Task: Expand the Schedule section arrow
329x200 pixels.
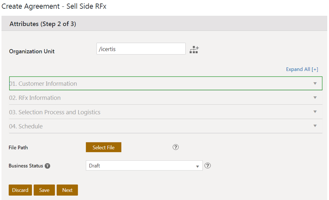Action: tap(315, 126)
